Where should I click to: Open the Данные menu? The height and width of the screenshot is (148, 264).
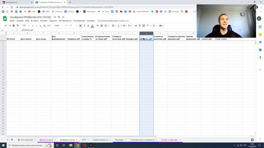[x=53, y=21]
